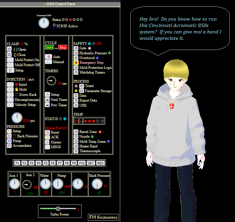235x222 pixels.
Task: Open Paramater Storage button
Action: click(x=81, y=91)
